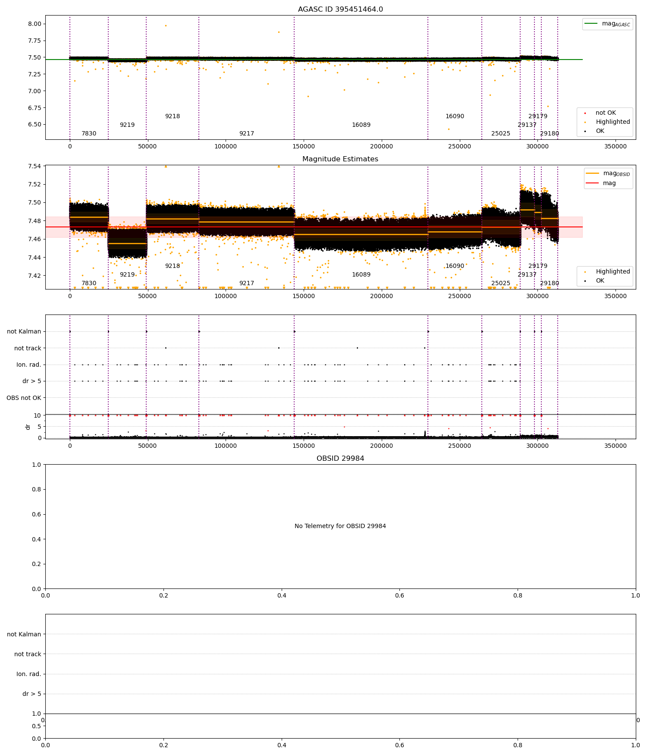
Task: Click label 29180 in Magnitude Estimates plot
Action: coord(550,283)
